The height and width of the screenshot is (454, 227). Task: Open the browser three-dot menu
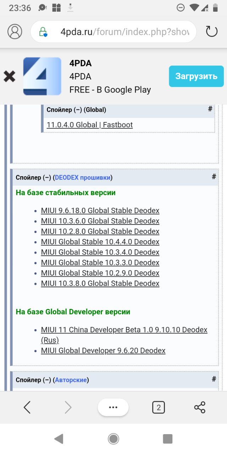113,408
